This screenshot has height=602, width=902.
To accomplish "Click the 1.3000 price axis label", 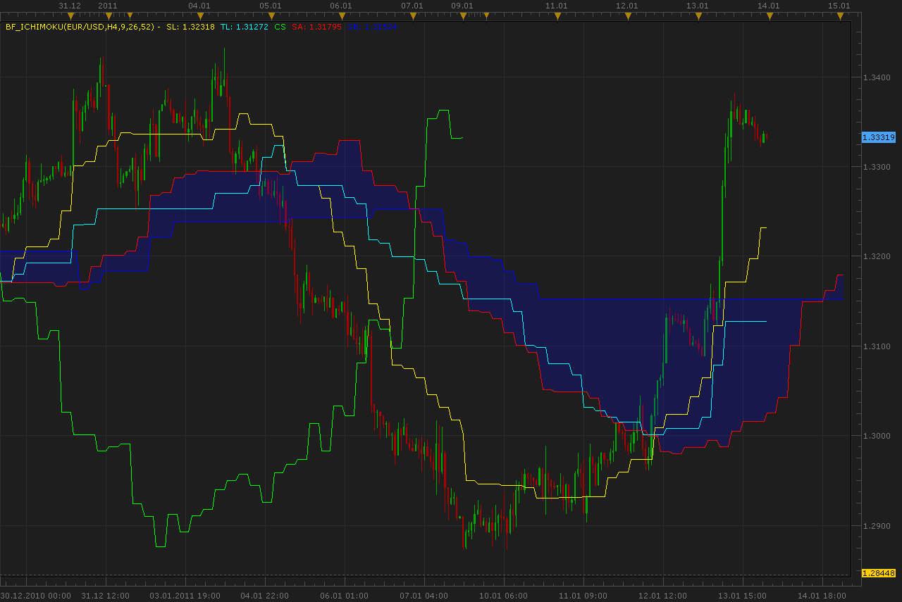I will point(877,436).
